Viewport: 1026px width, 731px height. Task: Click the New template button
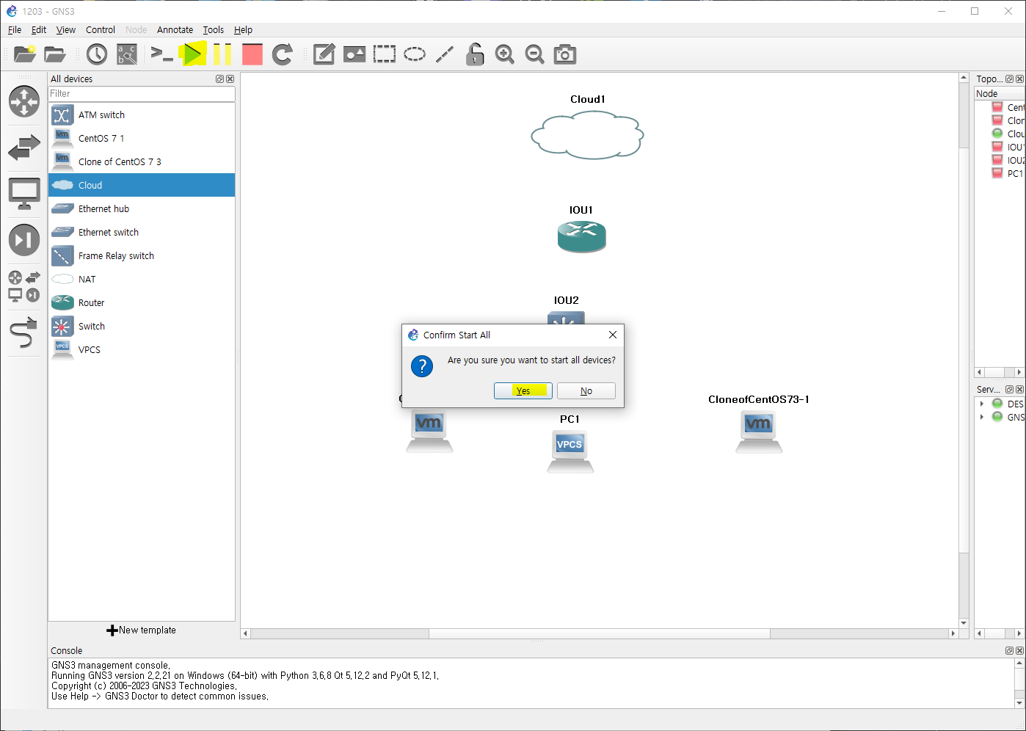pos(142,630)
